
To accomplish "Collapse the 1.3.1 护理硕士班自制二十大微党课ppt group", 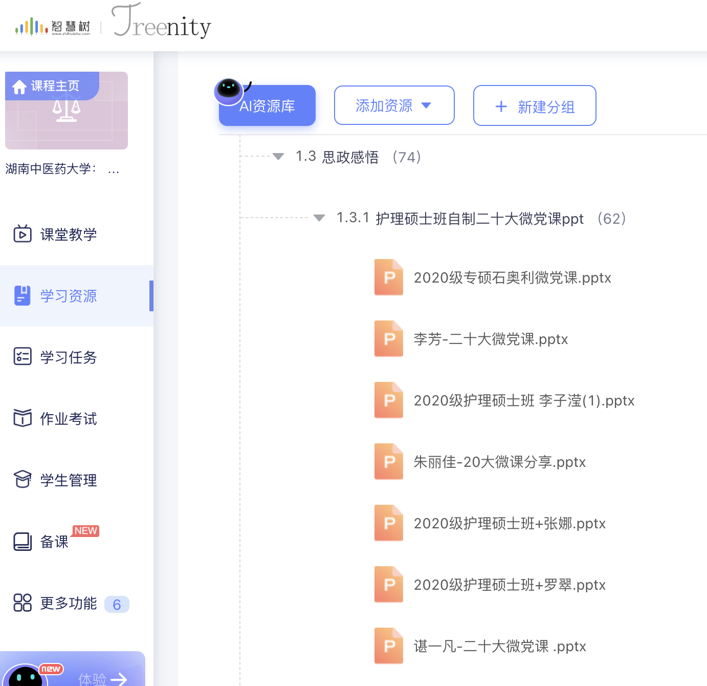I will [x=319, y=218].
